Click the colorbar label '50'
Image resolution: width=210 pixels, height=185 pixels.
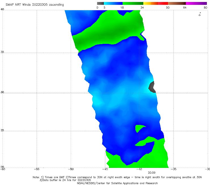(x=168, y=8)
